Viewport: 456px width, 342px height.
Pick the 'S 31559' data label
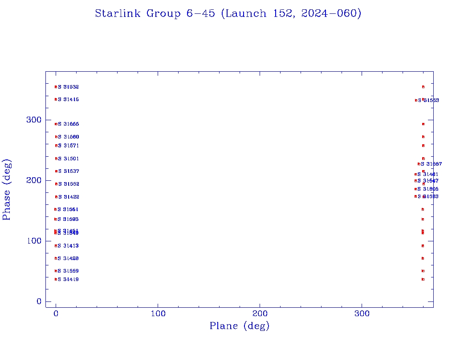(68, 271)
